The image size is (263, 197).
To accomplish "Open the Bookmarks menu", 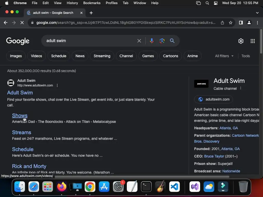I will 92,3.
